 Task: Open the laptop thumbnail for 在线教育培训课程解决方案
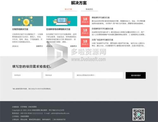click(62, 21)
